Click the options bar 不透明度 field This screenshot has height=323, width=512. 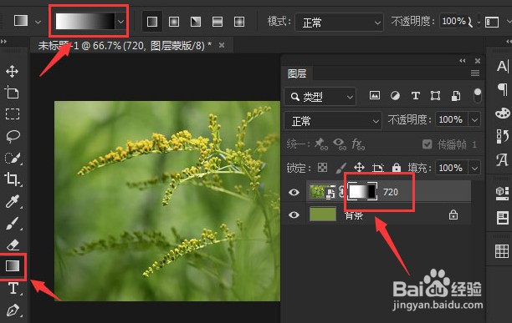tap(453, 21)
